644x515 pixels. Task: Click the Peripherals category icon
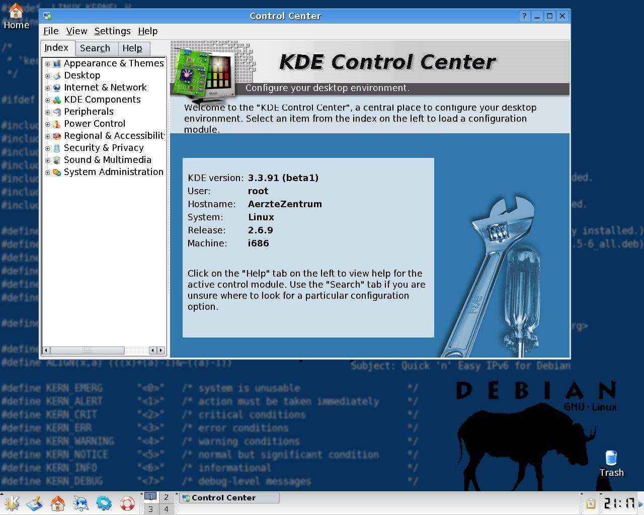click(x=57, y=112)
